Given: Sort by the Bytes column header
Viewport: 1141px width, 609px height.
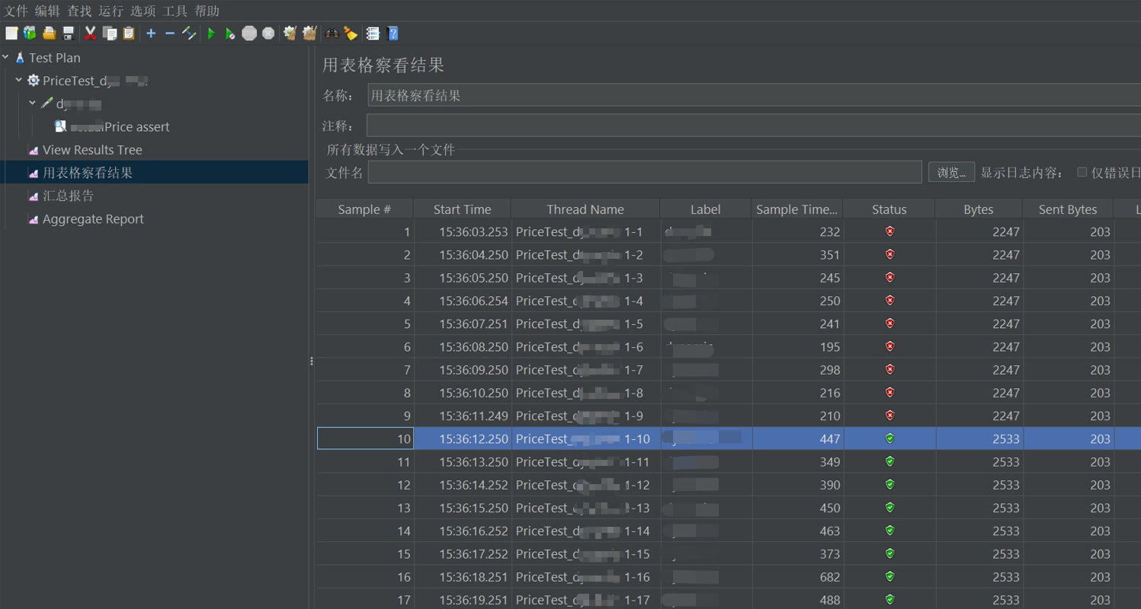Looking at the screenshot, I should [979, 209].
